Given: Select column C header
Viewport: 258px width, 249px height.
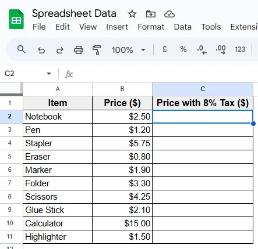Looking at the screenshot, I should click(x=203, y=89).
